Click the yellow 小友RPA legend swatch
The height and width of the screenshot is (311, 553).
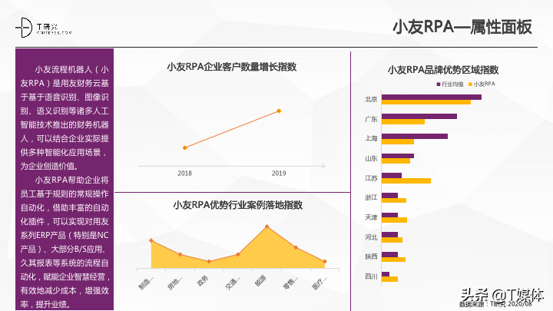click(x=470, y=84)
